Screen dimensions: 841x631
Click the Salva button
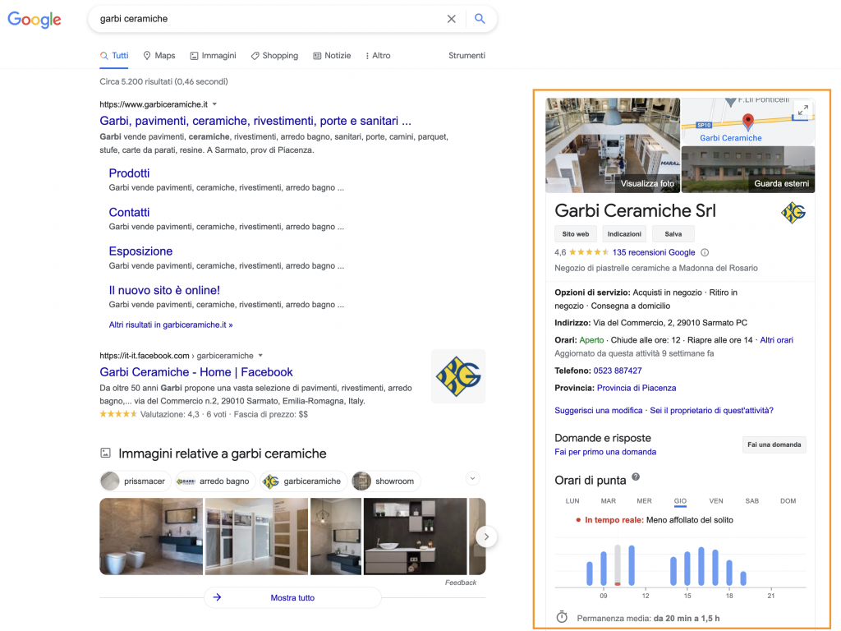pyautogui.click(x=673, y=234)
